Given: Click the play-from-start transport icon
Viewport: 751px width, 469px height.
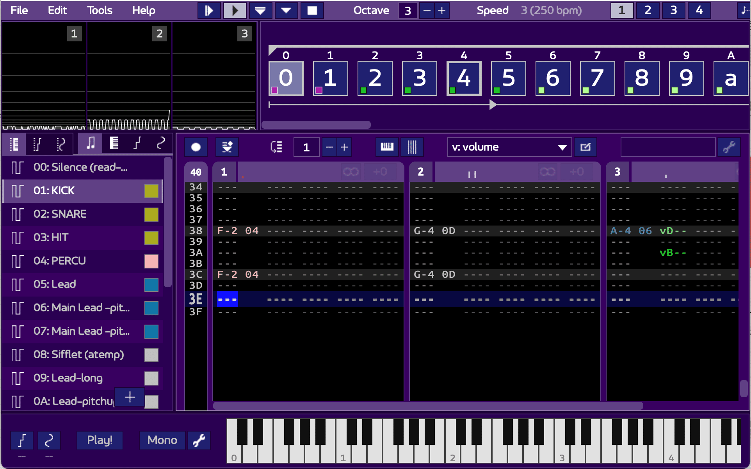Looking at the screenshot, I should point(209,11).
